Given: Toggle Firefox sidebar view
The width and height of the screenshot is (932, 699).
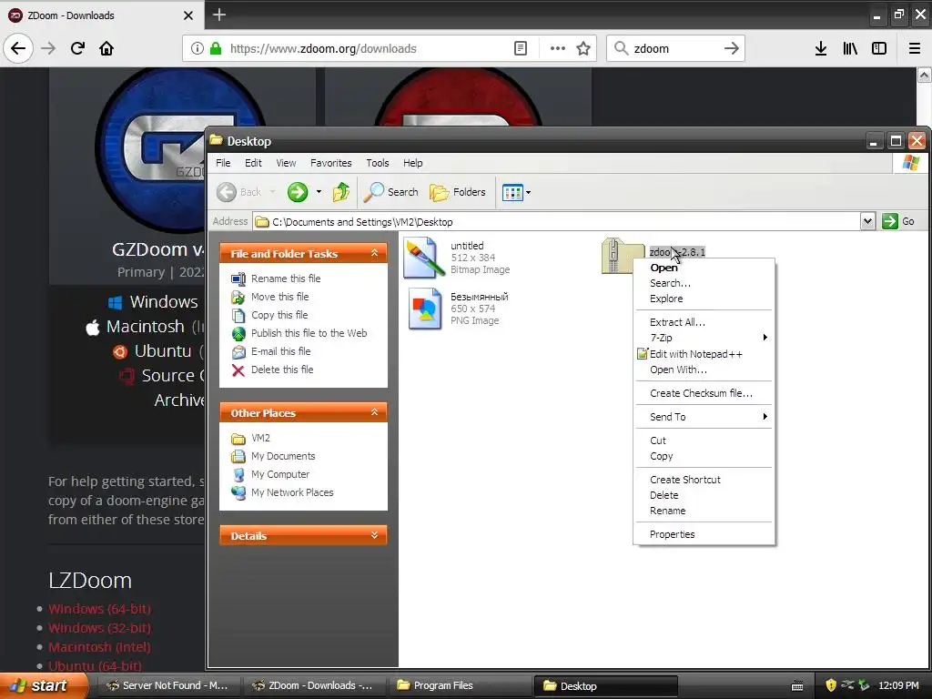Looking at the screenshot, I should [x=879, y=48].
